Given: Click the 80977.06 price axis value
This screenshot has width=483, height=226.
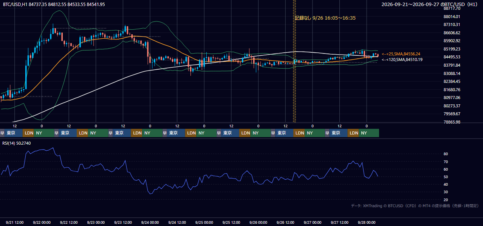Looking at the screenshot, I should click(452, 98).
